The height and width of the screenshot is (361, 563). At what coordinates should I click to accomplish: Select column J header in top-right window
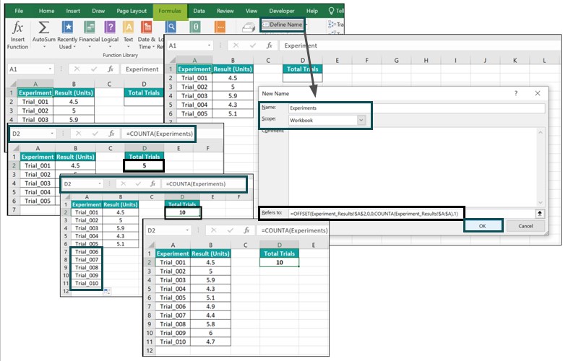pos(485,60)
